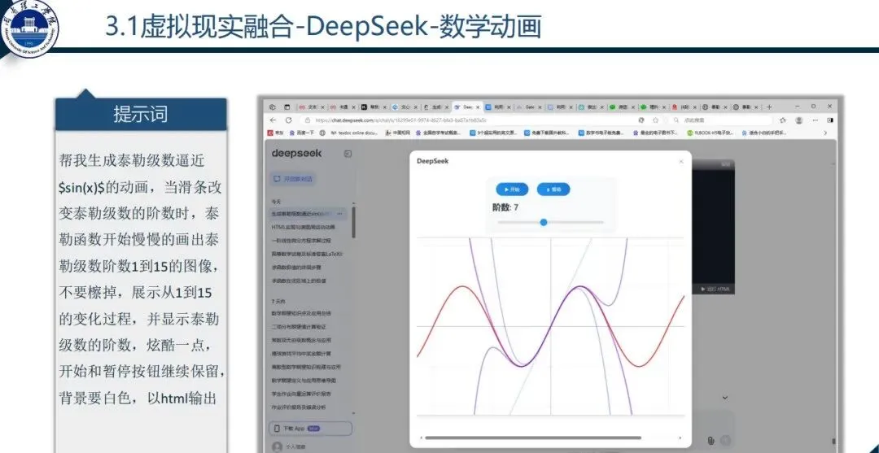The image size is (879, 453).
Task: Collapse the DeepSeek sidebar with the toggle icon
Action: pos(348,154)
